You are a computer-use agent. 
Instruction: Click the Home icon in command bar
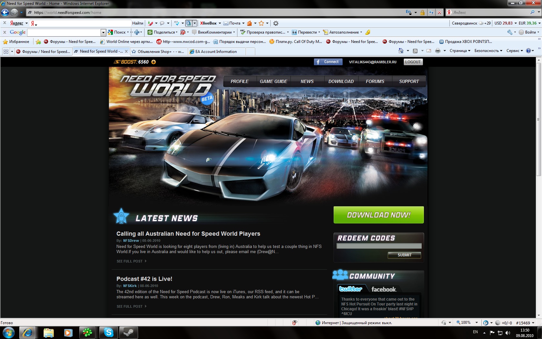[x=401, y=51]
